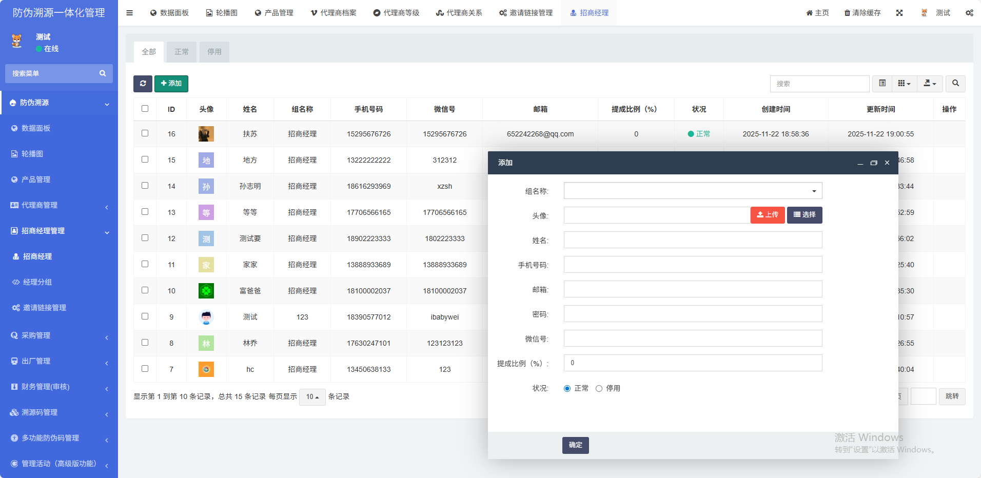This screenshot has width=981, height=478.
Task: Toggle the sidebar hamburger menu icon
Action: pos(130,13)
